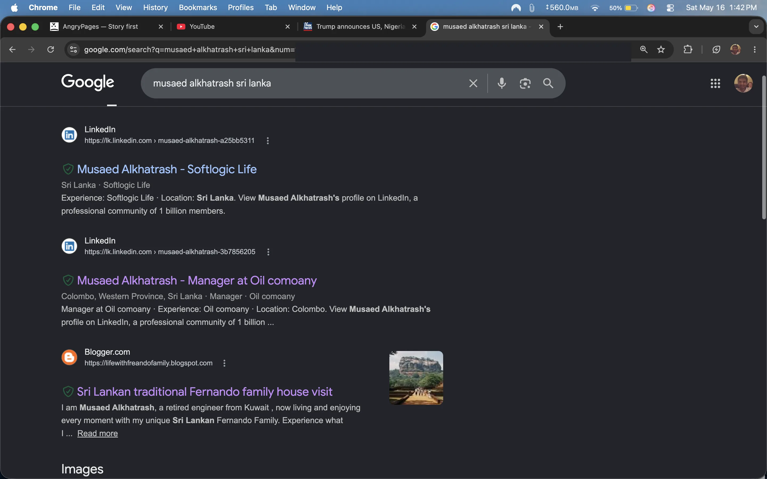Click the lifewithfreandofamily.blogspot.com URL
This screenshot has width=767, height=479.
tap(148, 363)
